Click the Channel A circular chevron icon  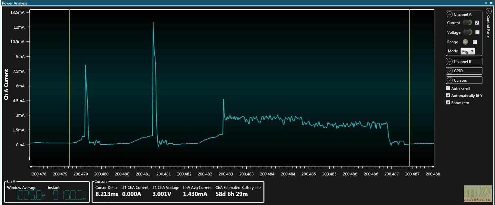(450, 14)
